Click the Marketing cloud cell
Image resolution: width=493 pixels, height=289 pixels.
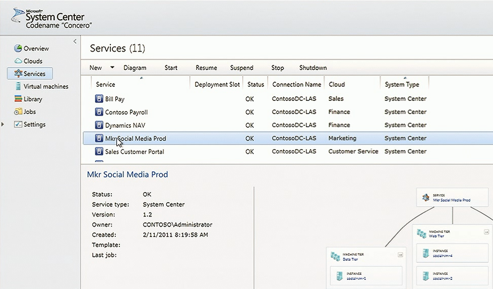[342, 138]
